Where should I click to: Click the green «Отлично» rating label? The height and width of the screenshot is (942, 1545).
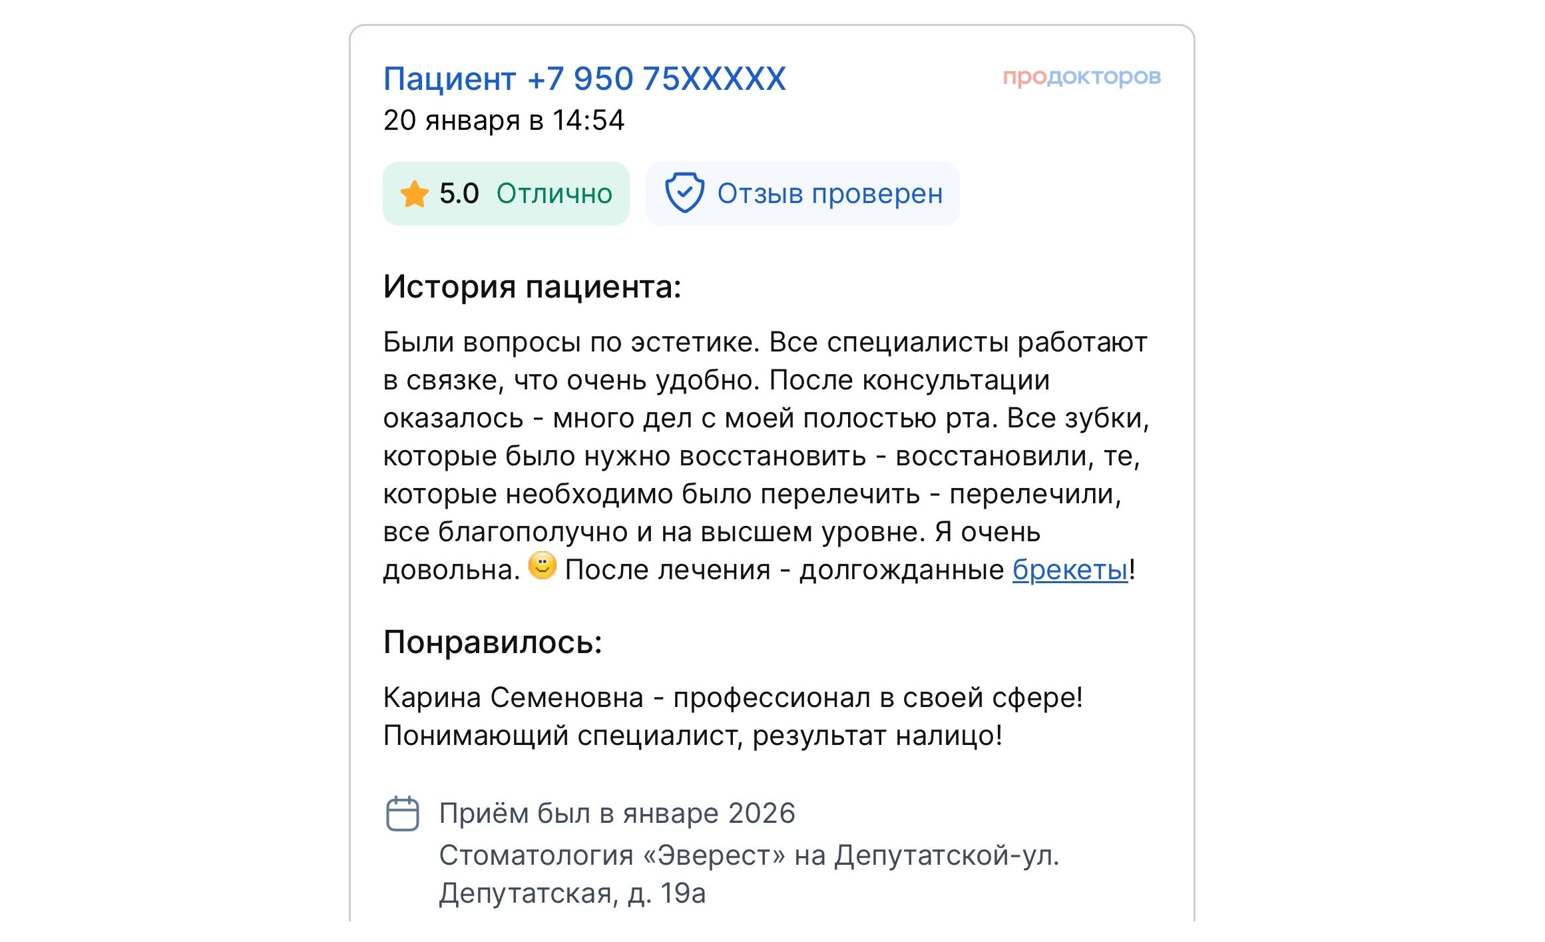(554, 194)
